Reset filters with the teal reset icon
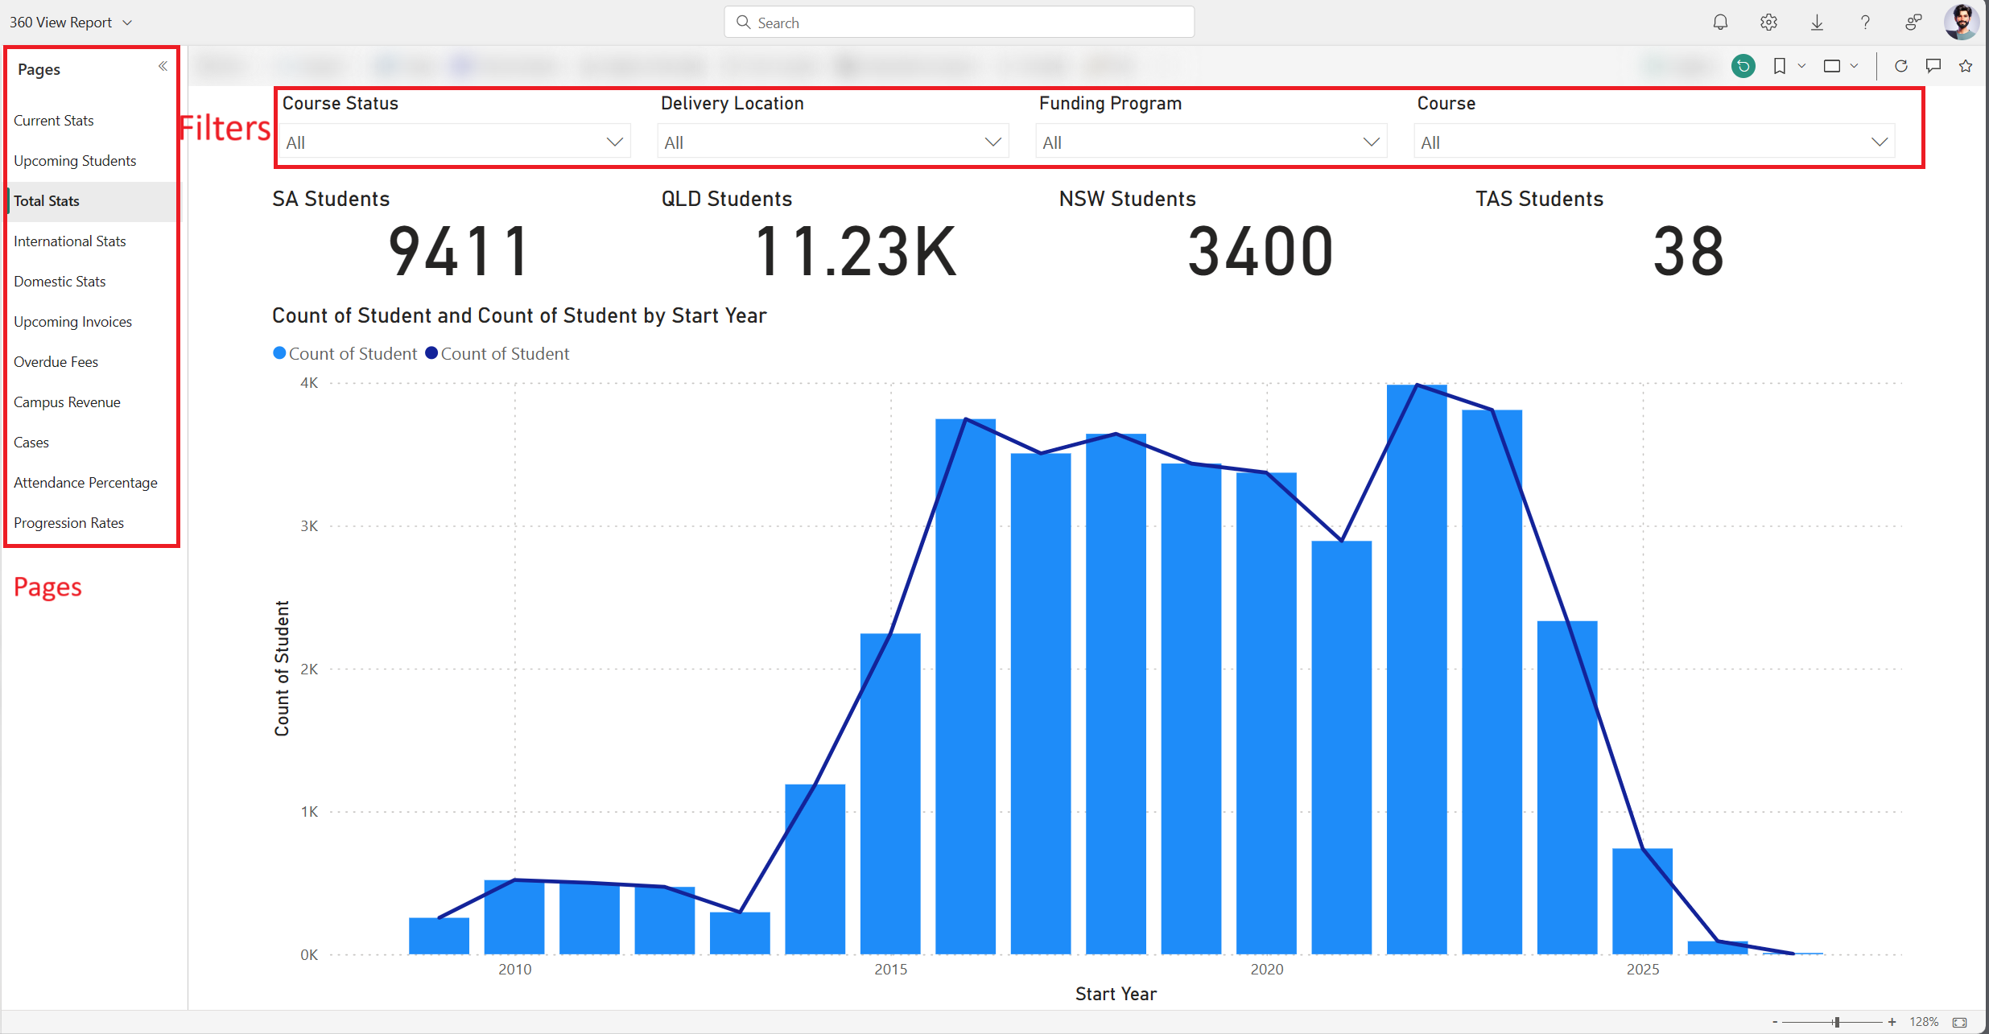The image size is (1989, 1034). [x=1743, y=66]
